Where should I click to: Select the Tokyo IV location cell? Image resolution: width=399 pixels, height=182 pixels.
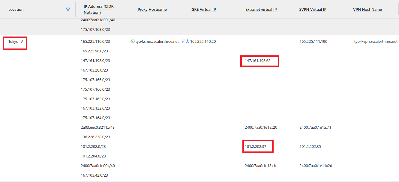point(16,42)
